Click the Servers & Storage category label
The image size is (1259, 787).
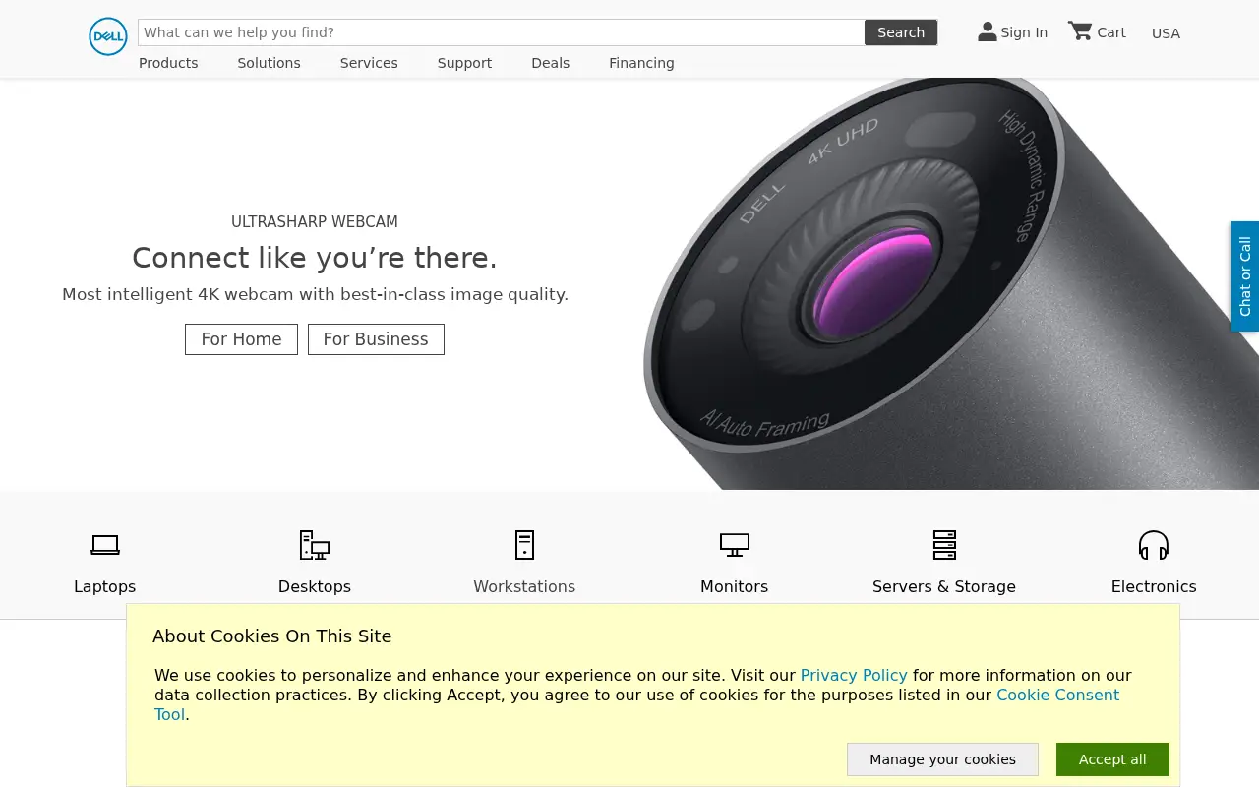tap(944, 586)
